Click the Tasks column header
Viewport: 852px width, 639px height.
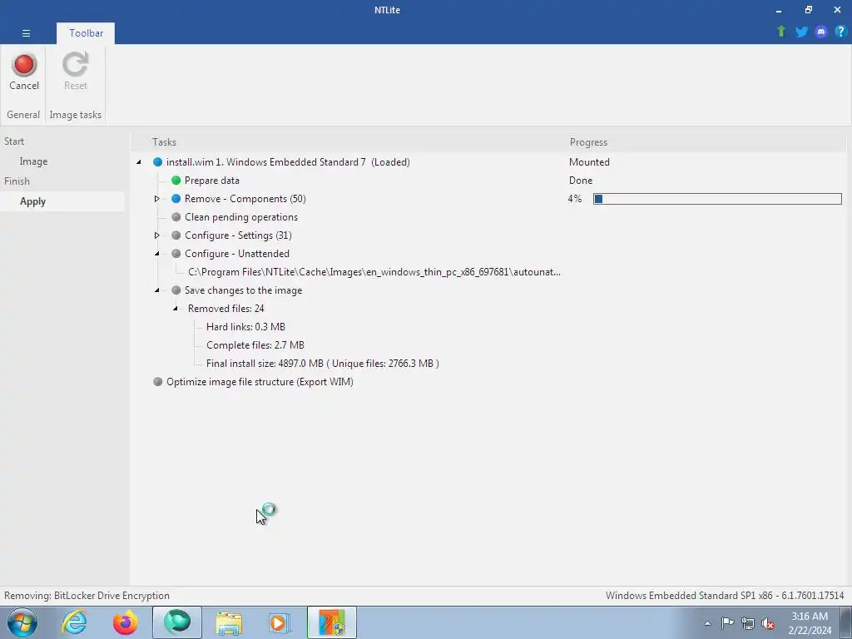point(164,141)
